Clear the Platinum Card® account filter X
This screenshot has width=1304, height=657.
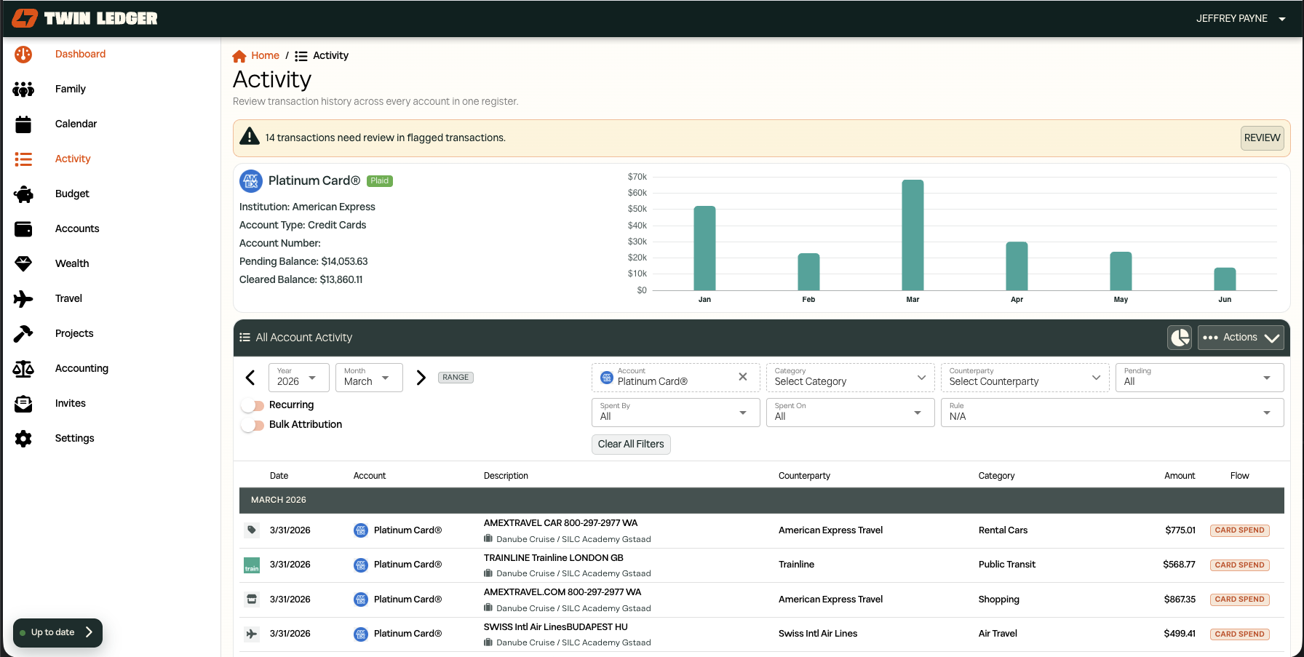tap(743, 377)
